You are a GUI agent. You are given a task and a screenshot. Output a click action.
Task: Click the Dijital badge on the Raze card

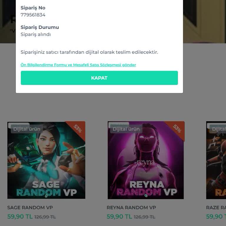pyautogui.click(x=218, y=129)
